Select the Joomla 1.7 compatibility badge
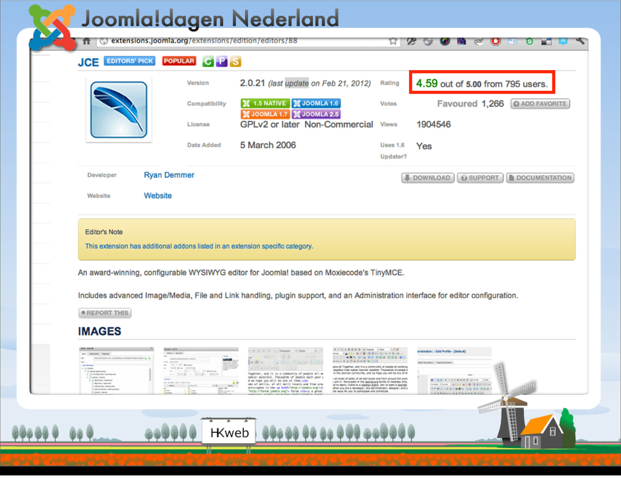 (x=265, y=114)
